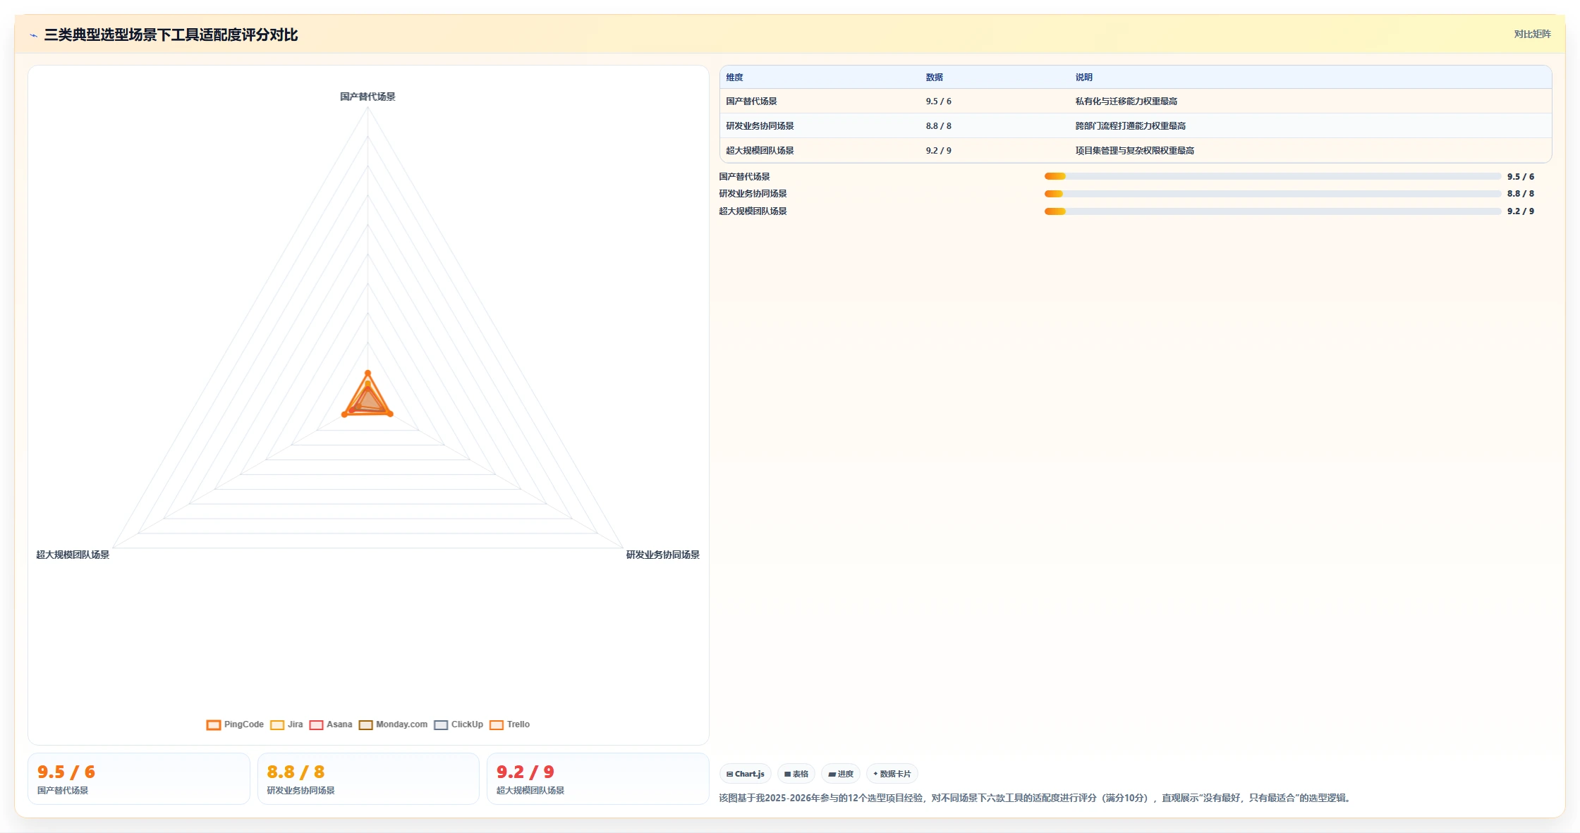The image size is (1580, 833).
Task: Click table value 9.2 / 9
Action: click(x=938, y=151)
